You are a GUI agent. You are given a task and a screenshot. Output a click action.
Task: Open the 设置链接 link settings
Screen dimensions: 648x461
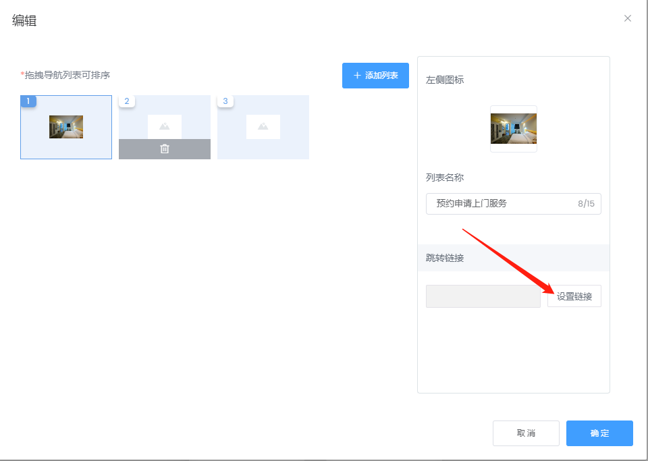pyautogui.click(x=573, y=296)
